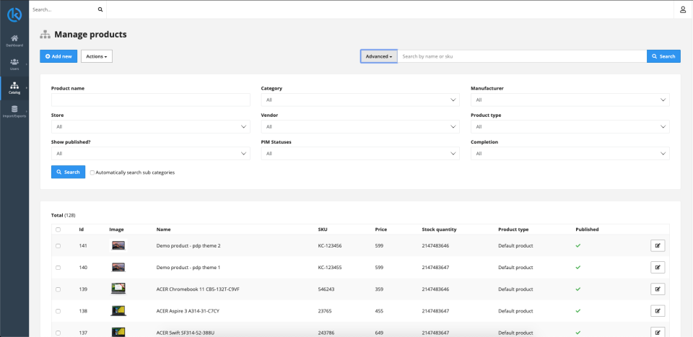
Task: Open the ACER Aspire 3 product thumbnail
Action: point(118,311)
